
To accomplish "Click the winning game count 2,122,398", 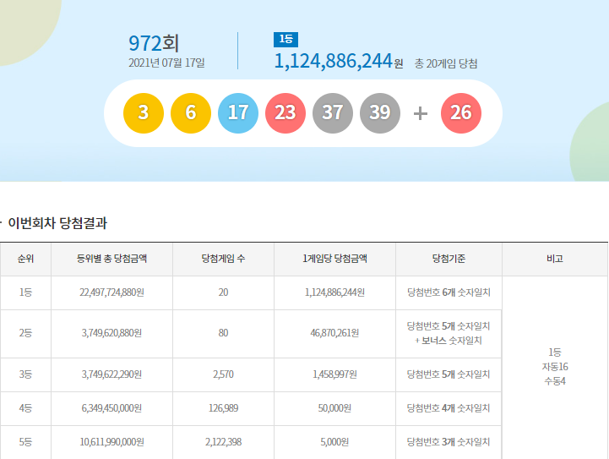I will tap(223, 442).
